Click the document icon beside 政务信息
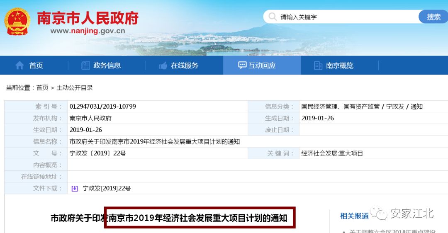The height and width of the screenshot is (233, 448). (85, 66)
